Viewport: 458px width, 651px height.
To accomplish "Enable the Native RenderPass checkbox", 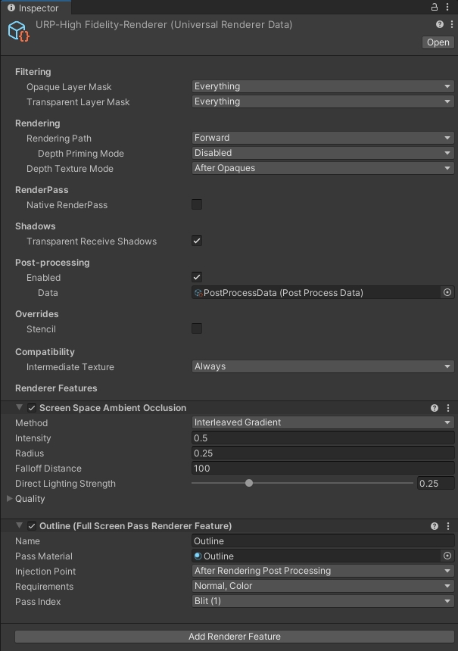I will pyautogui.click(x=197, y=204).
